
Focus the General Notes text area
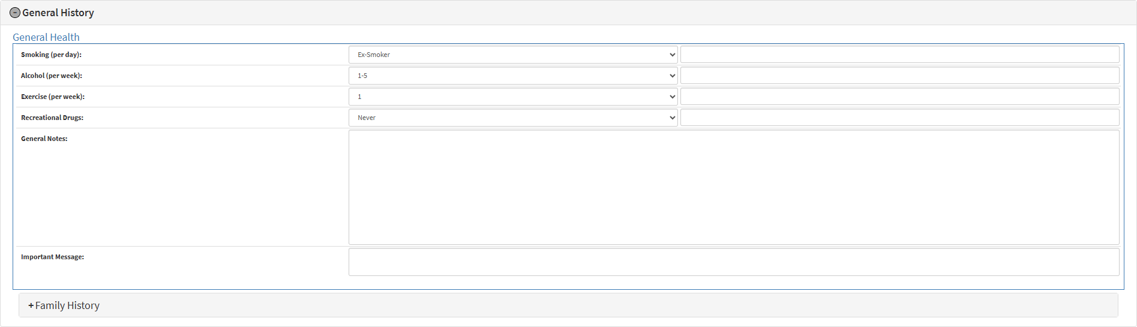click(x=733, y=187)
